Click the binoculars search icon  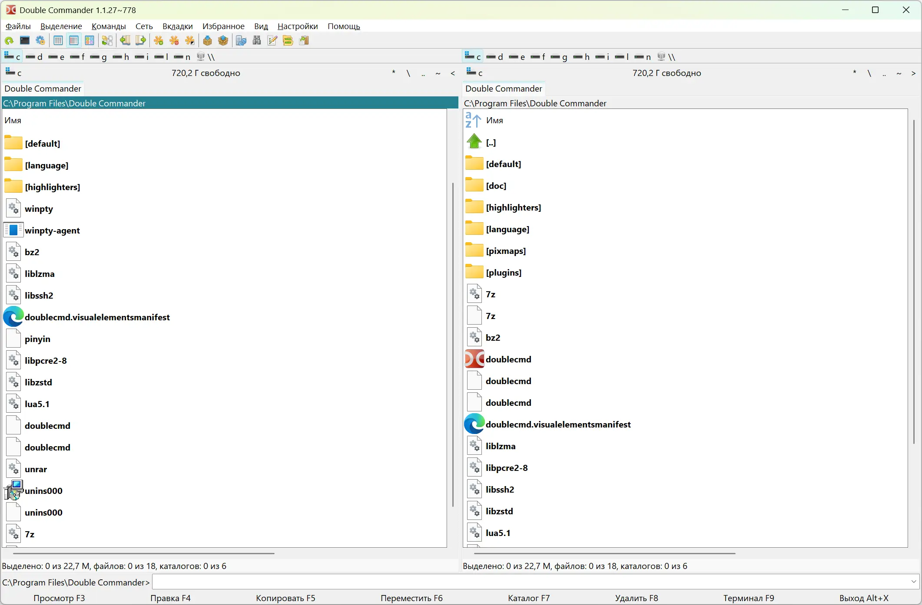click(257, 41)
